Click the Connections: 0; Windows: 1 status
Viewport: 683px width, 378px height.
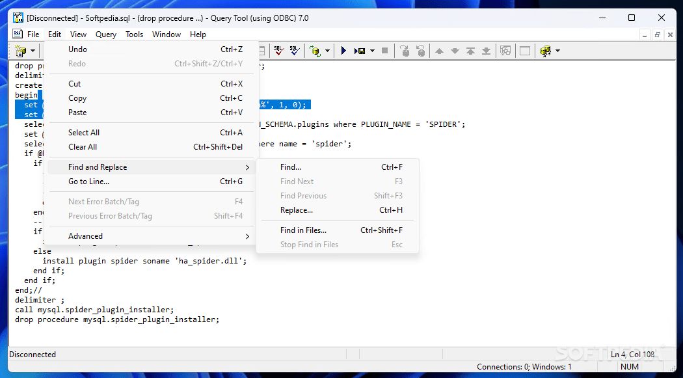pyautogui.click(x=524, y=367)
